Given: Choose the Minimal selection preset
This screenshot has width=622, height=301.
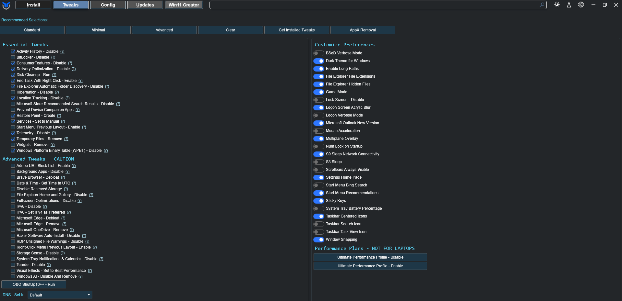Looking at the screenshot, I should pyautogui.click(x=98, y=30).
